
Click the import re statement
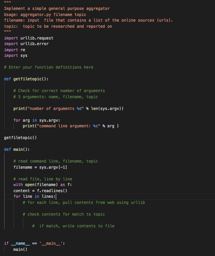click(x=15, y=50)
